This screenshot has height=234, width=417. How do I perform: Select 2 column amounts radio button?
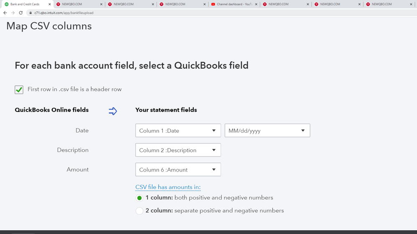click(139, 211)
